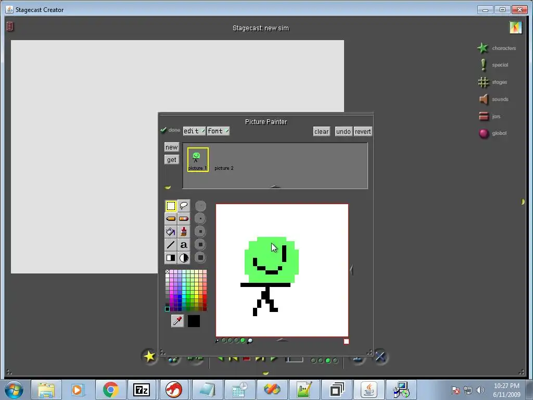This screenshot has width=533, height=400.
Task: Open the jars drawer icon
Action: pyautogui.click(x=484, y=116)
